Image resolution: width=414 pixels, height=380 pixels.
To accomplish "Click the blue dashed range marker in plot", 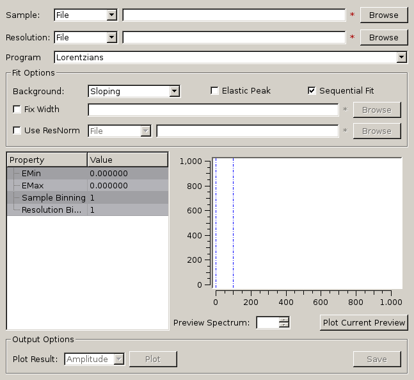I will [x=233, y=224].
